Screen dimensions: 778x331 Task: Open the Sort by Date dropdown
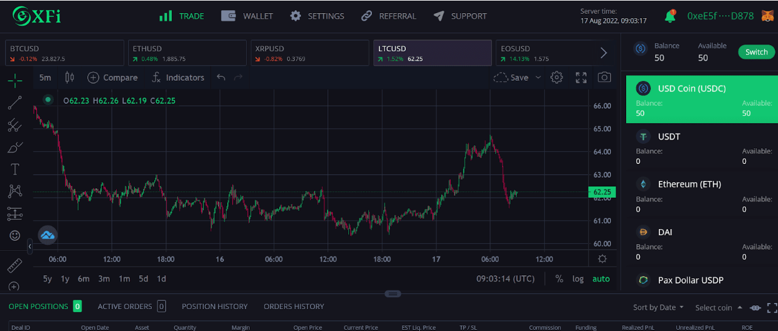(x=658, y=307)
